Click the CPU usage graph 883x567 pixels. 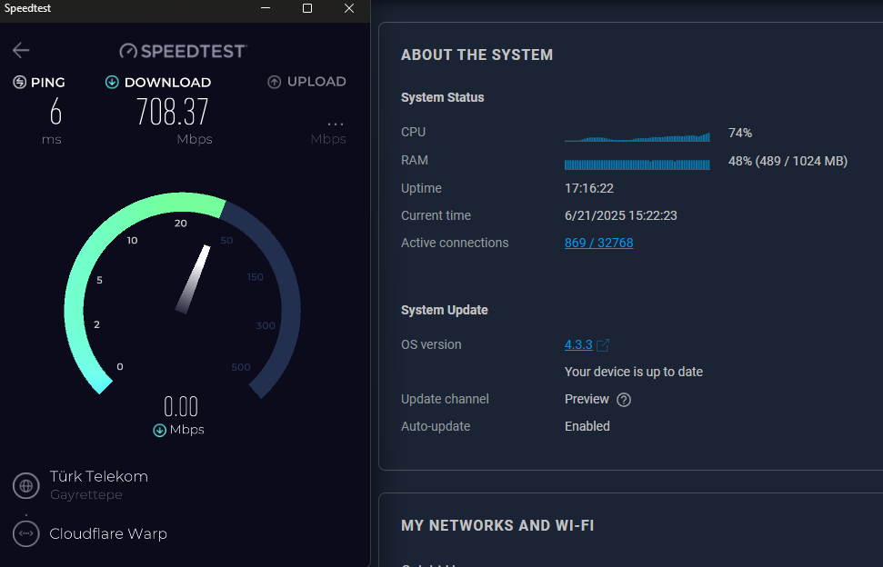coord(637,134)
